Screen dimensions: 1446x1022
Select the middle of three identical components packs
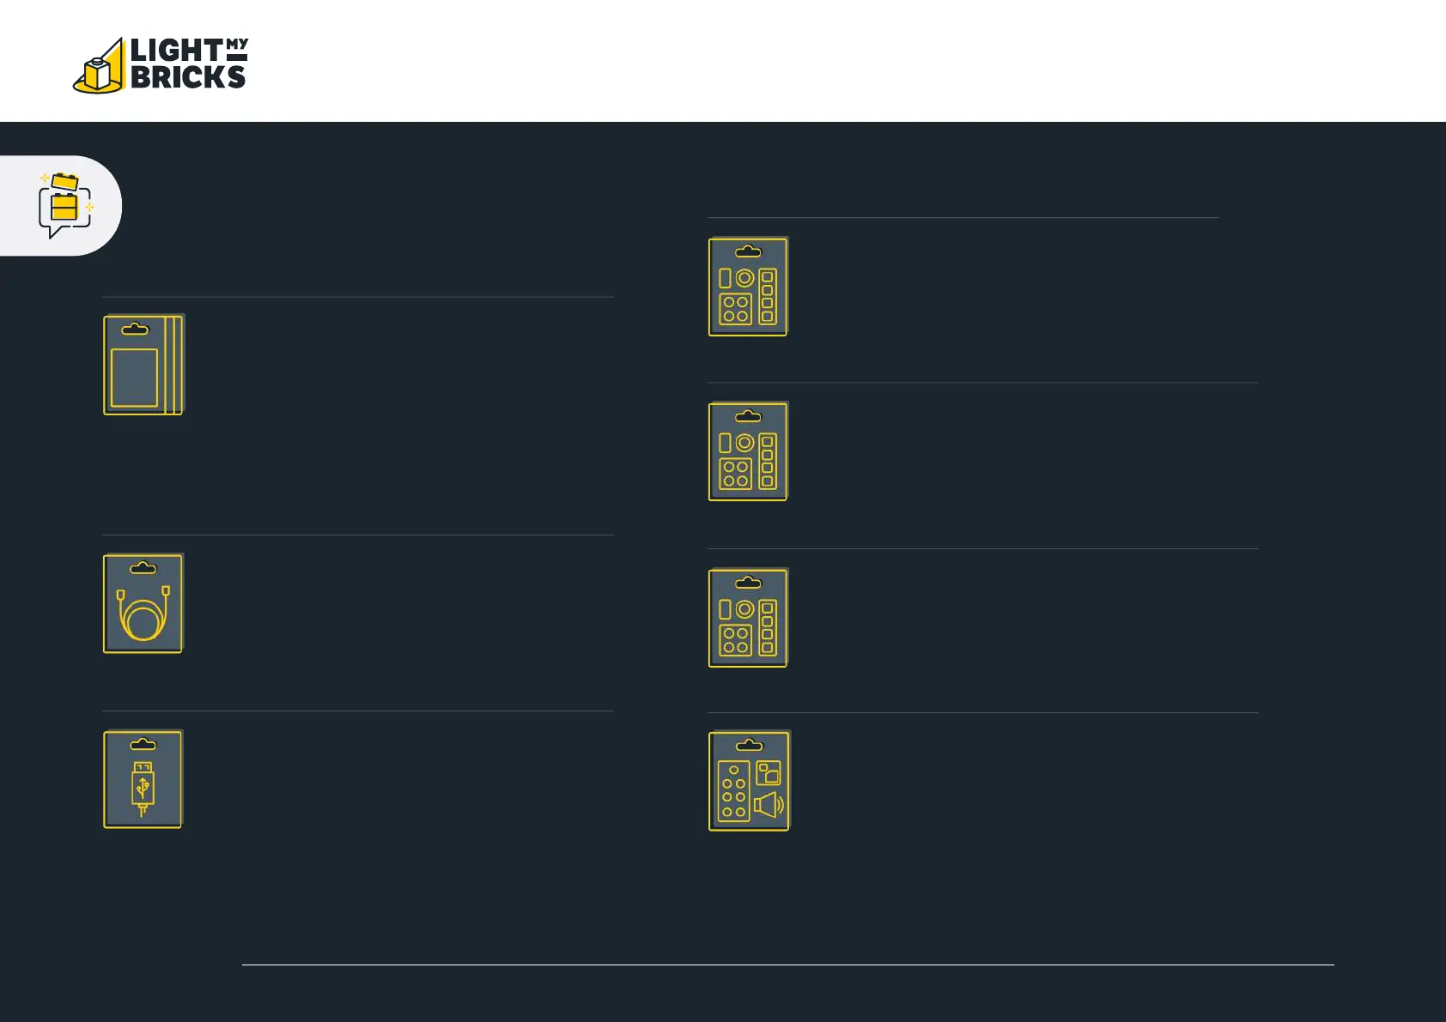pyautogui.click(x=748, y=451)
